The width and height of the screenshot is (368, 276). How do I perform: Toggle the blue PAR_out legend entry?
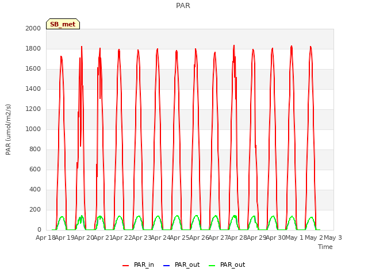(181, 264)
